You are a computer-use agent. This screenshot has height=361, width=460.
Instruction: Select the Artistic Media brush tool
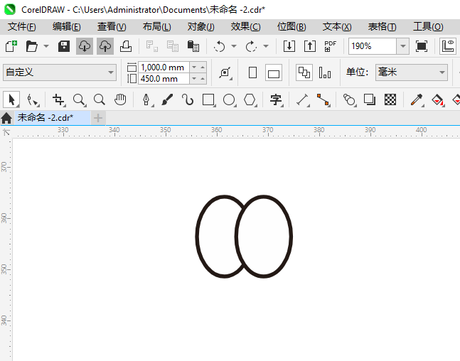(167, 99)
